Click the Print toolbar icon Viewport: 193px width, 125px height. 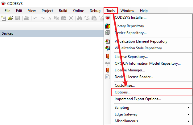pos(27,18)
